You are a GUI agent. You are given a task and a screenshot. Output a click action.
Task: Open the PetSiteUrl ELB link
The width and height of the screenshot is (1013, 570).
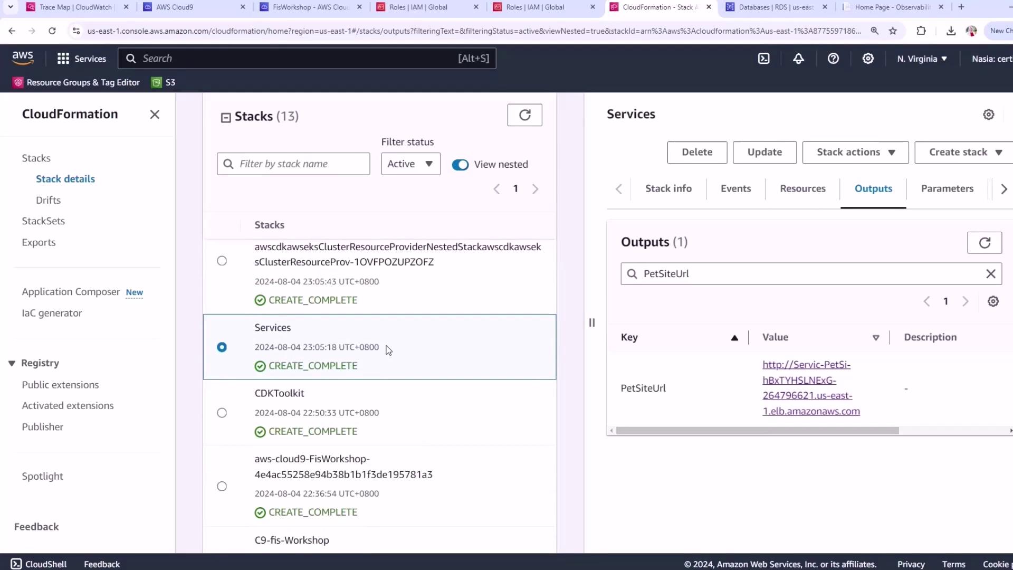coord(811,388)
